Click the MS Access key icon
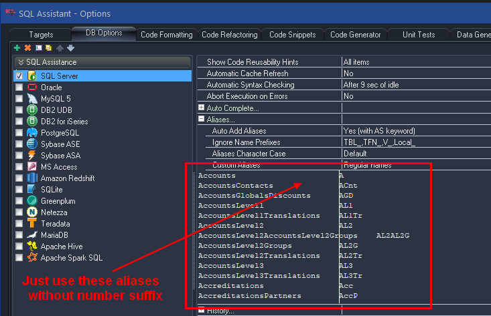Viewport: 491px width, 316px height. (x=32, y=167)
